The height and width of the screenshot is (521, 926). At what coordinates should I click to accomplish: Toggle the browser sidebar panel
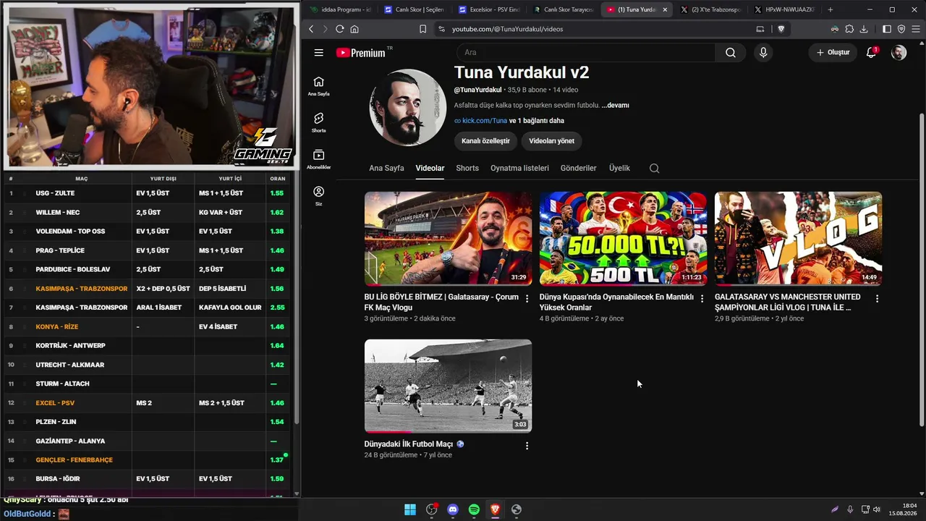tap(887, 29)
